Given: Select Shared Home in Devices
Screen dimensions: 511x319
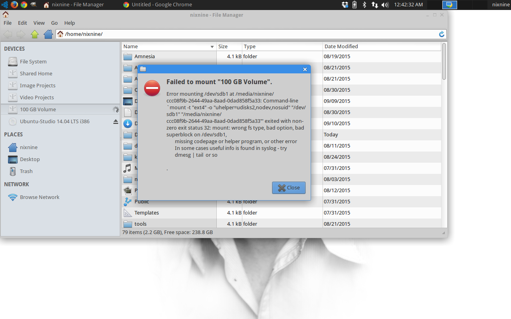Looking at the screenshot, I should [x=60, y=73].
